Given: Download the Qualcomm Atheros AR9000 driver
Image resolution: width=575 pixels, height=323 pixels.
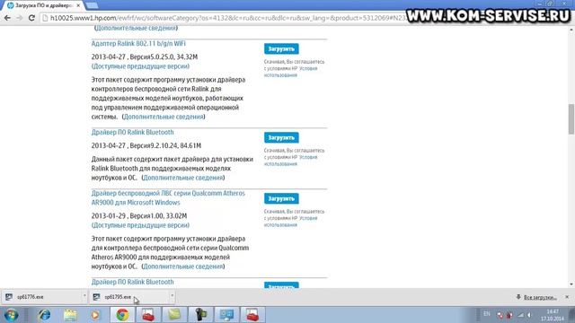Looking at the screenshot, I should point(281,198).
